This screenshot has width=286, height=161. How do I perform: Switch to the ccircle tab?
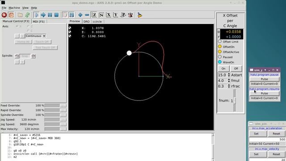tap(97, 21)
